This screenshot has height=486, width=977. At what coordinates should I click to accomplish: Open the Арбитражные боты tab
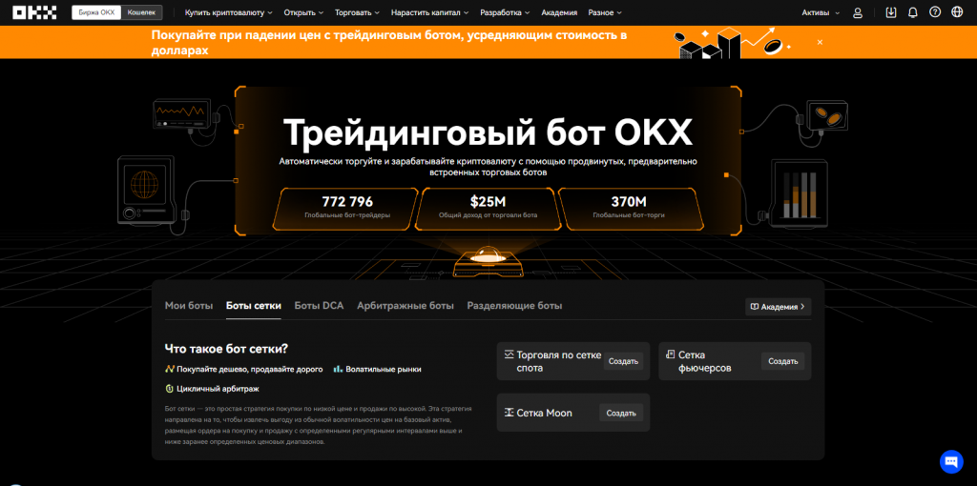[x=405, y=306]
